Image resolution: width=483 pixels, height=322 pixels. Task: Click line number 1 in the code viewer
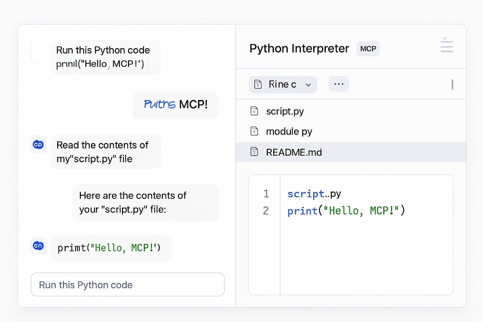266,194
